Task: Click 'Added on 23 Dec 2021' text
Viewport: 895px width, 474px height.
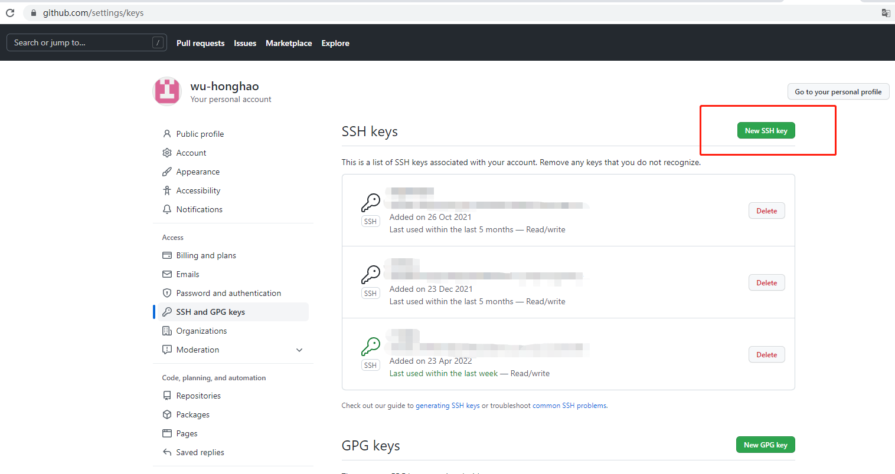Action: tap(431, 289)
